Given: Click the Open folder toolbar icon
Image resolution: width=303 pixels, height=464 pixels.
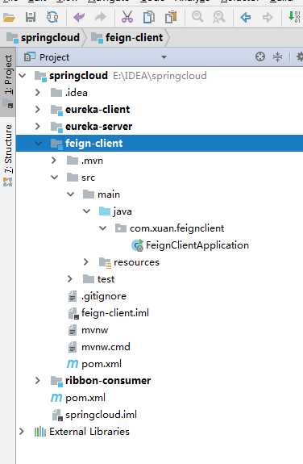Looking at the screenshot, I should pyautogui.click(x=9, y=18).
